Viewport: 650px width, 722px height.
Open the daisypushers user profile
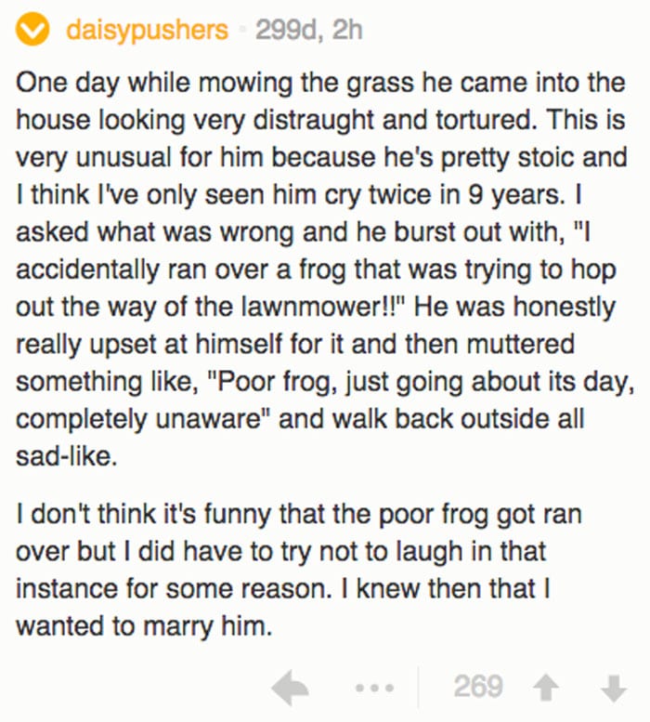point(148,30)
